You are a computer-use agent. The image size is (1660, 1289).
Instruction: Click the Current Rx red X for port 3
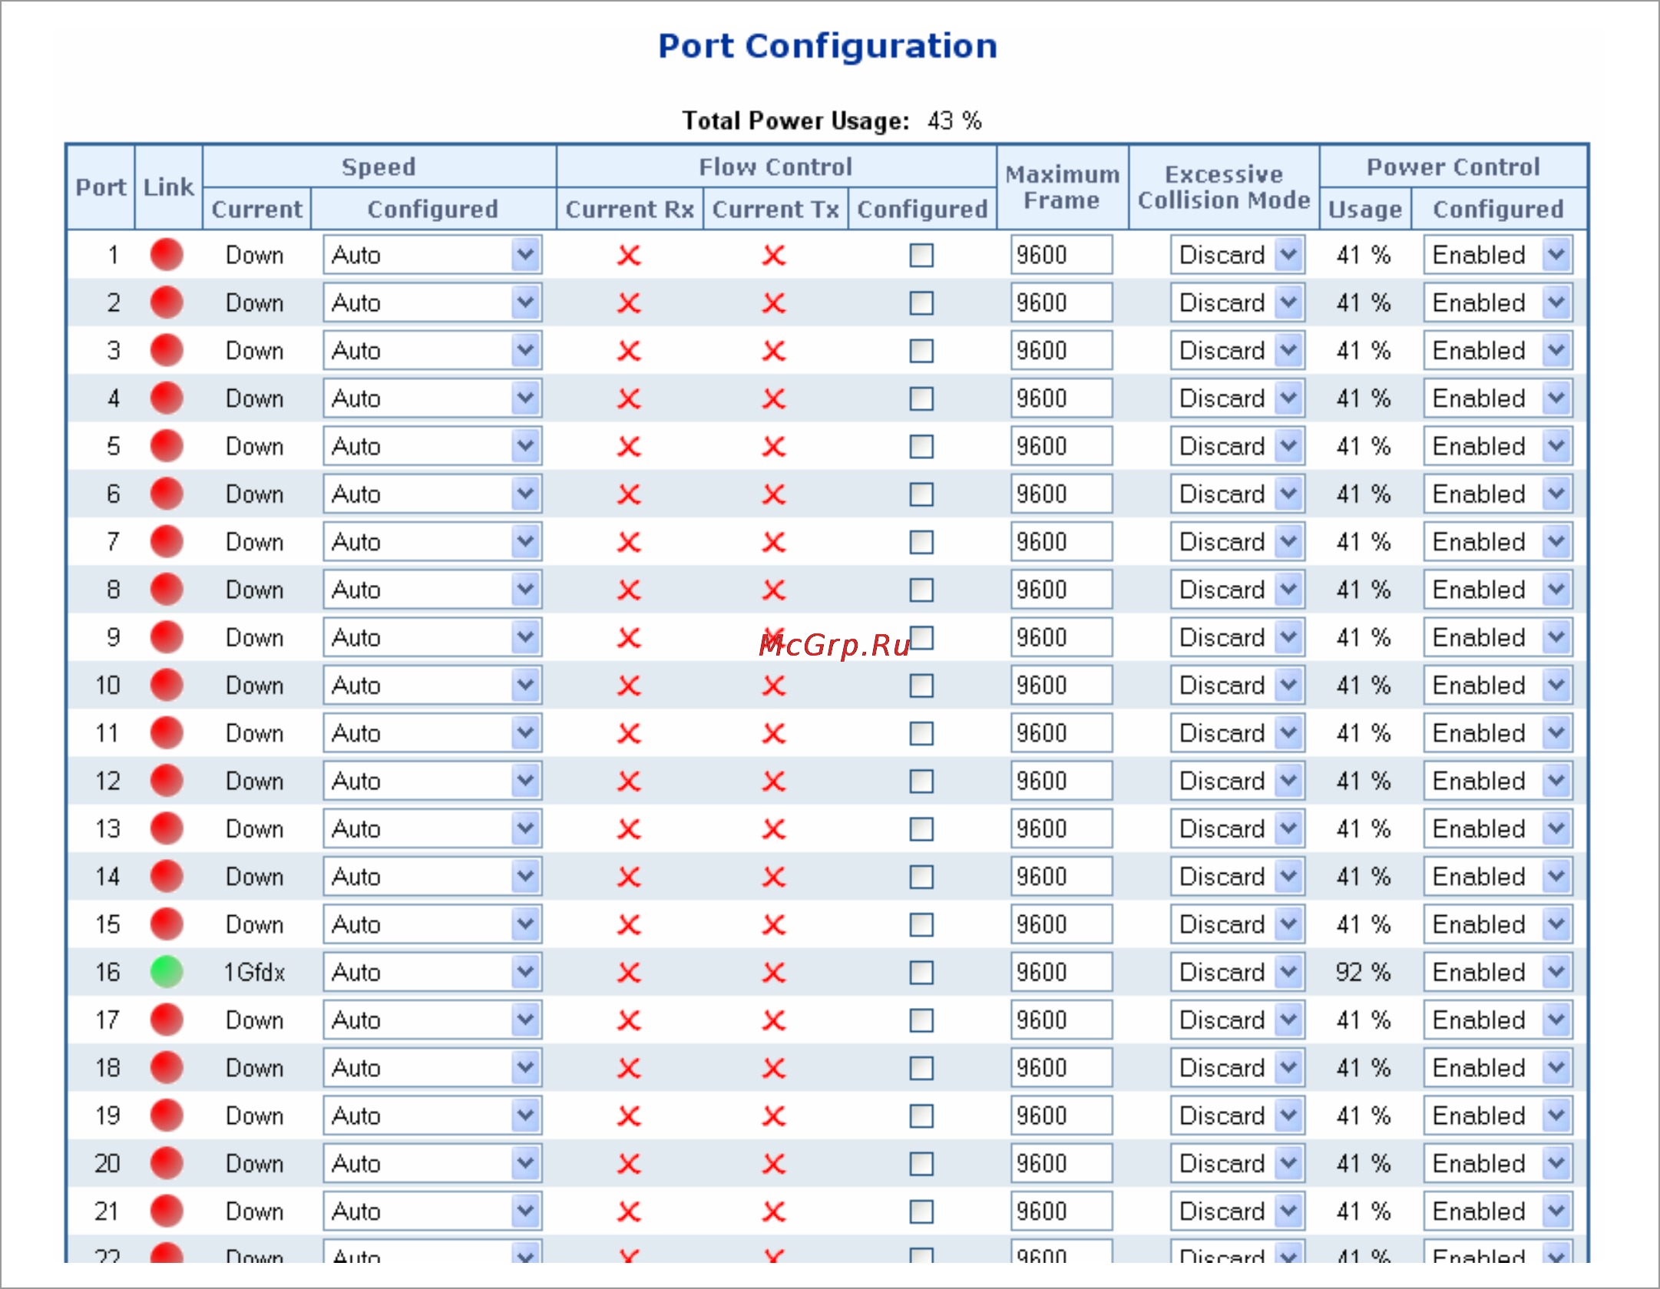point(629,351)
